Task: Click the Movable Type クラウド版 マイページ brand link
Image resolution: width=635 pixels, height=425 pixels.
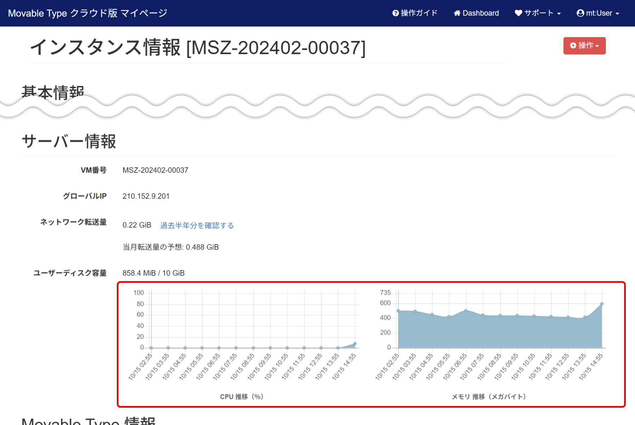Action: tap(87, 13)
